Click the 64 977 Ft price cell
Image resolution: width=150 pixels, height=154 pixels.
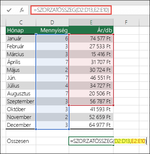(91, 125)
